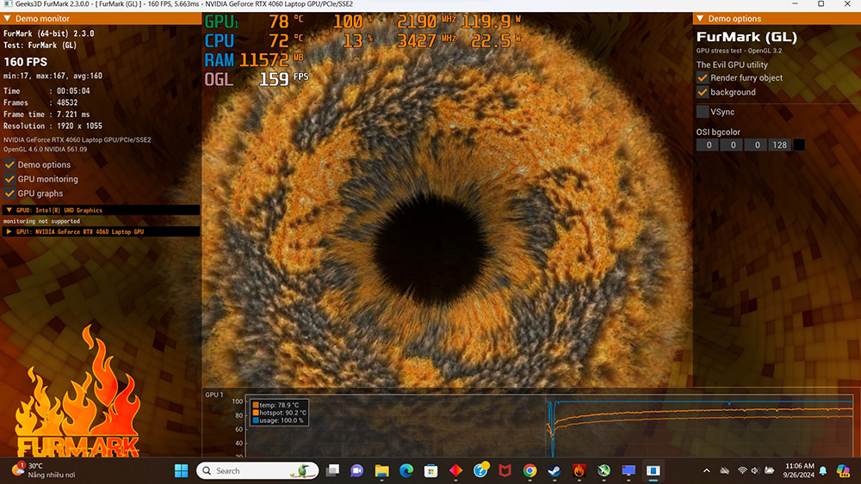Toggle GPU graphs checkbox
The width and height of the screenshot is (861, 484).
tap(9, 193)
